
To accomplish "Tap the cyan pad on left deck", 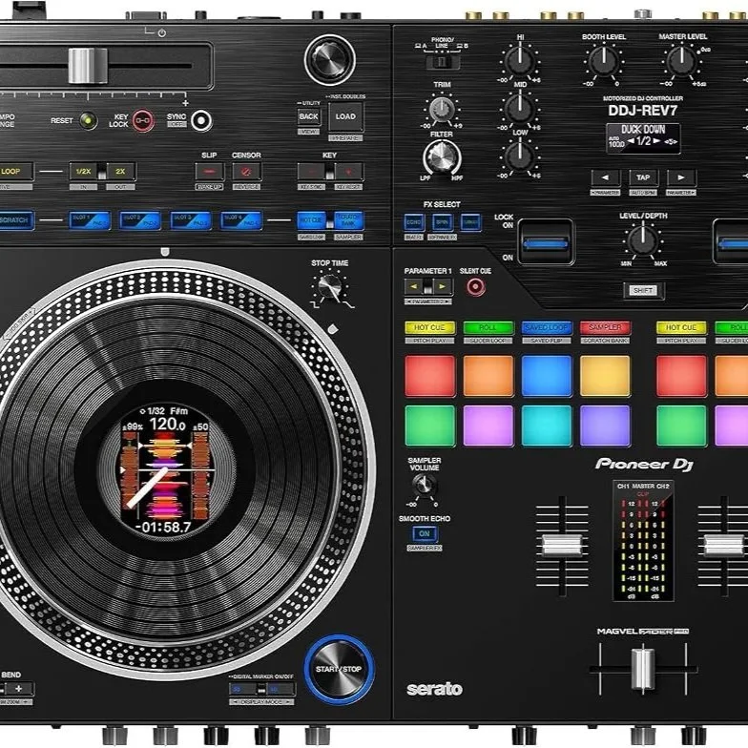I will pyautogui.click(x=547, y=426).
